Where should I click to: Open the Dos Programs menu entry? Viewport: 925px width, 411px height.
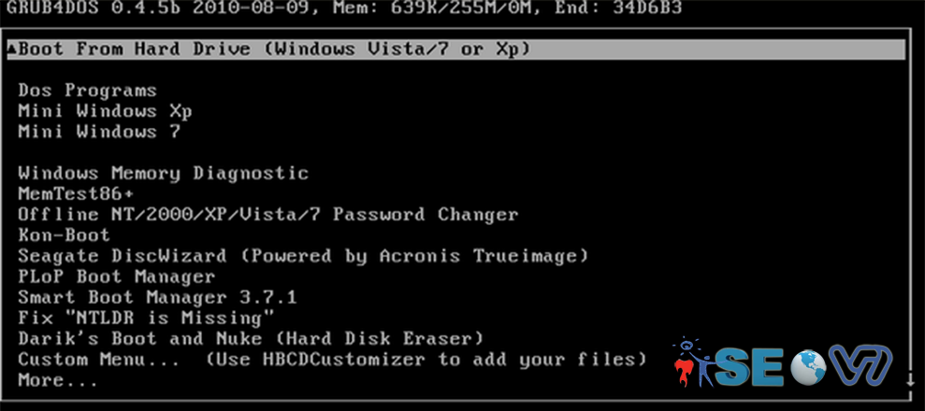pyautogui.click(x=87, y=91)
